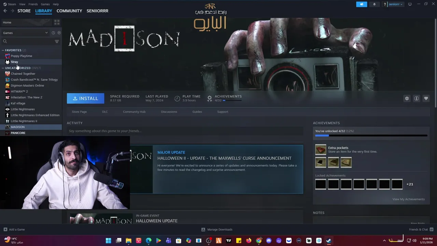Image resolution: width=437 pixels, height=246 pixels.
Task: Click the achievements 4/32 progress bar
Action: (x=232, y=100)
